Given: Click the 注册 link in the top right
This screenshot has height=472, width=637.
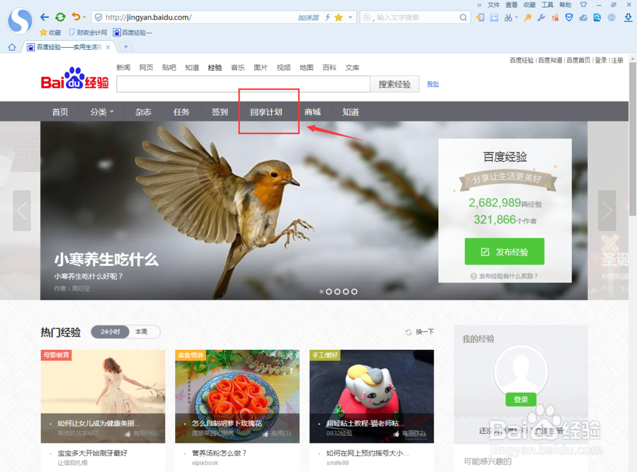Looking at the screenshot, I should [617, 60].
